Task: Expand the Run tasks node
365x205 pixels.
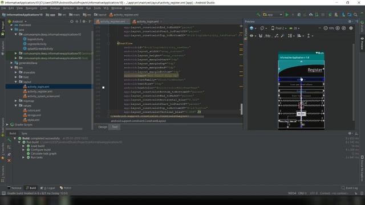Action: coord(23,157)
